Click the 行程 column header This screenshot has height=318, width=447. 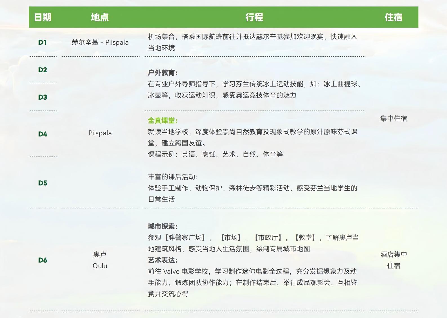254,17
